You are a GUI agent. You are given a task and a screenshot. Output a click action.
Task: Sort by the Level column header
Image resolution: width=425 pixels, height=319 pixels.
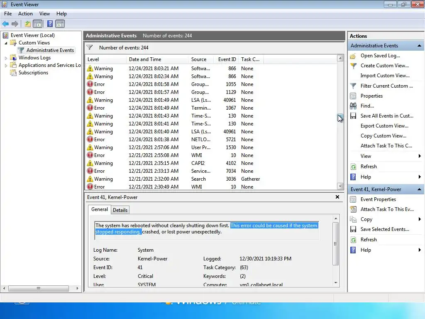[106, 59]
